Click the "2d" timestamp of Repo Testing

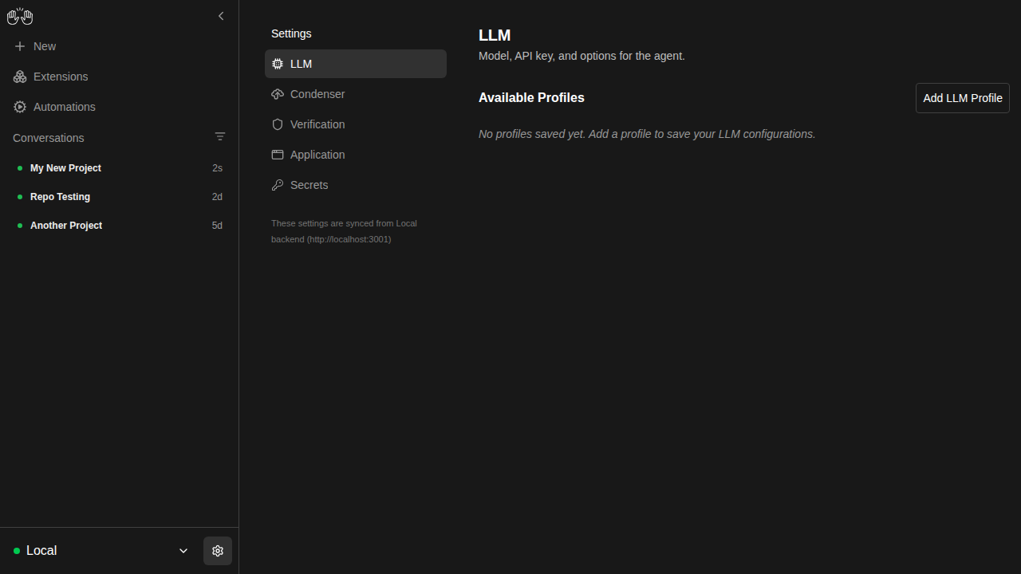[217, 197]
